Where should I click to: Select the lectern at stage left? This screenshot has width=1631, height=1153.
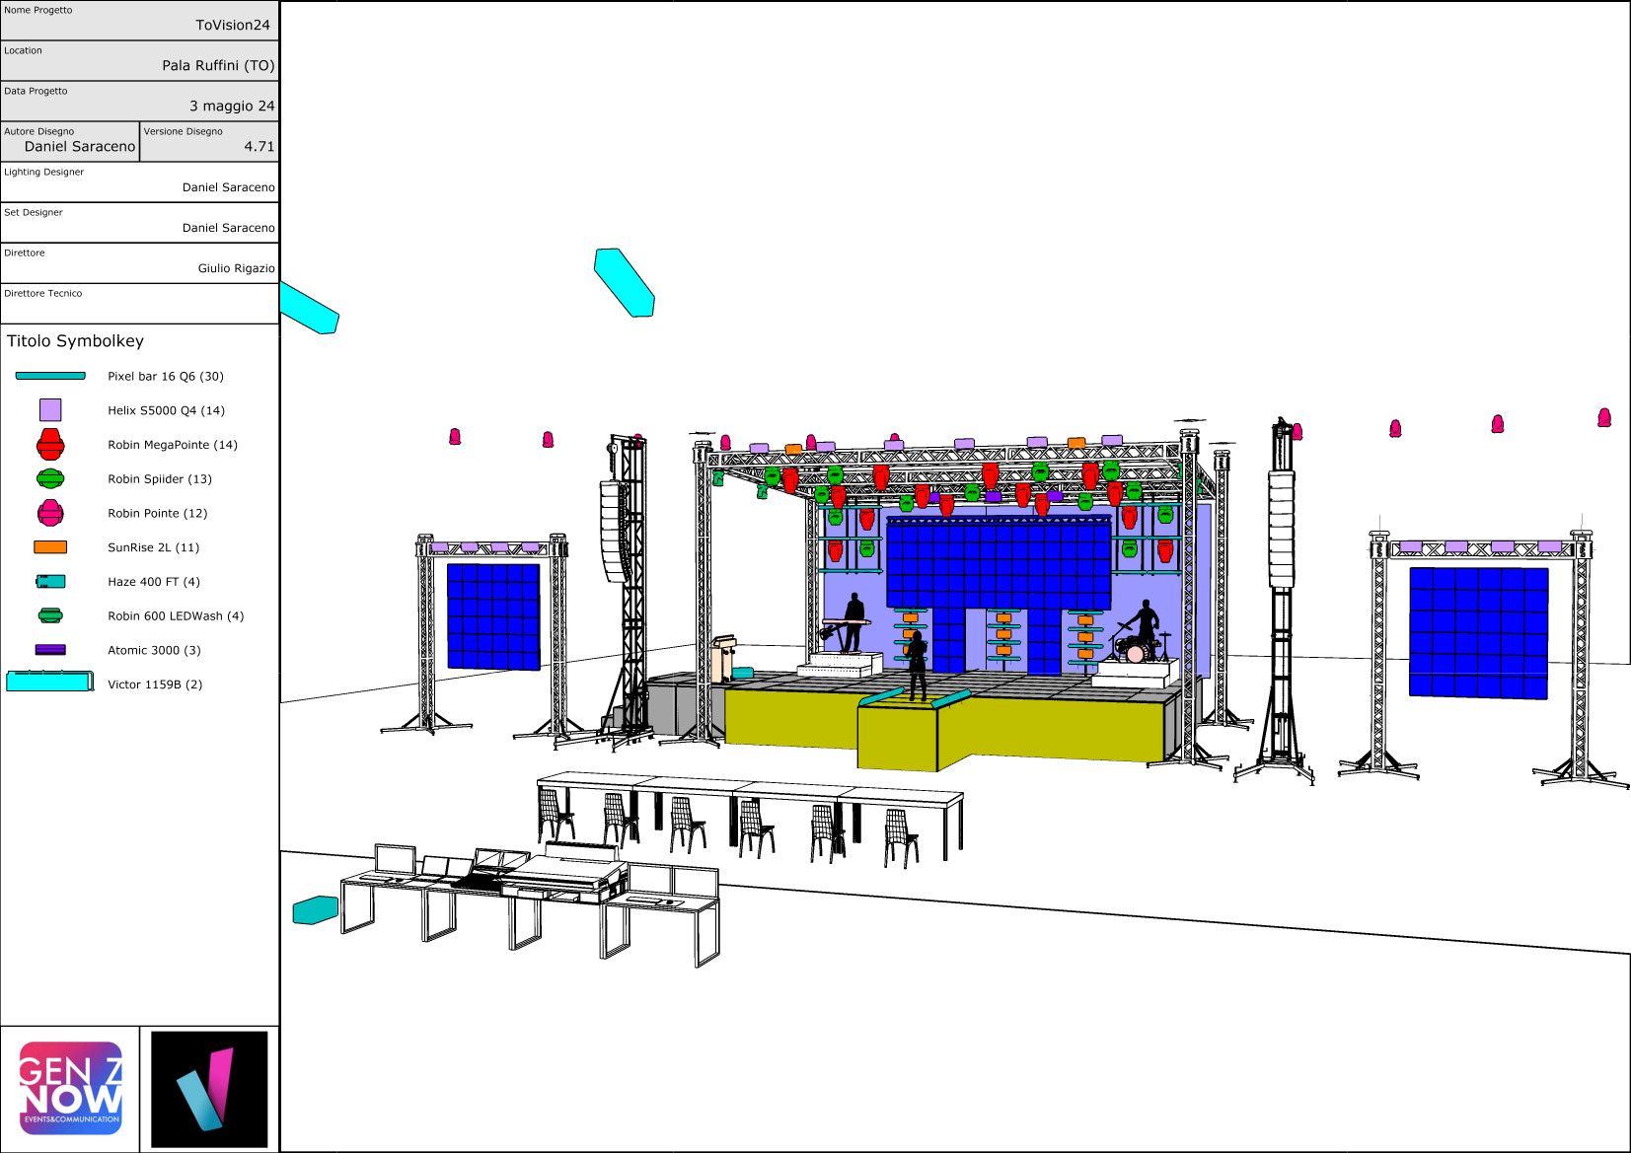tap(724, 658)
